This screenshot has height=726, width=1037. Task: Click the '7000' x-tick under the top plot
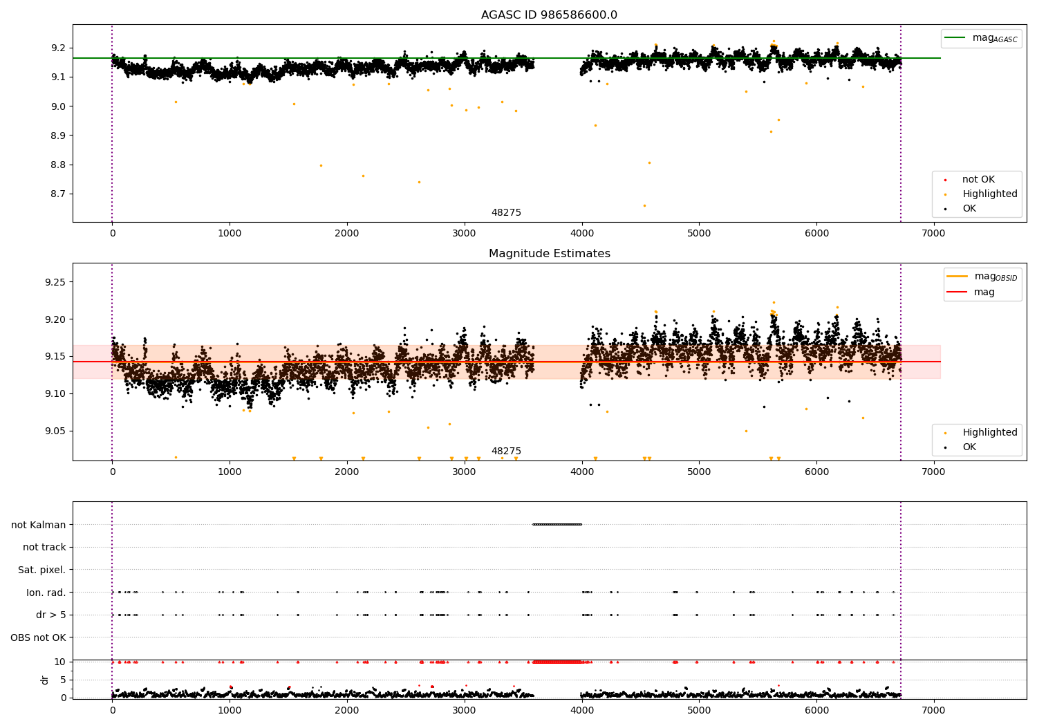[934, 233]
